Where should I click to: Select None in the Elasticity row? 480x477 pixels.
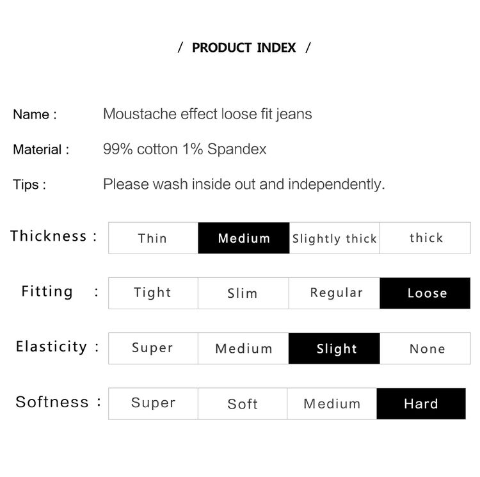(x=425, y=348)
